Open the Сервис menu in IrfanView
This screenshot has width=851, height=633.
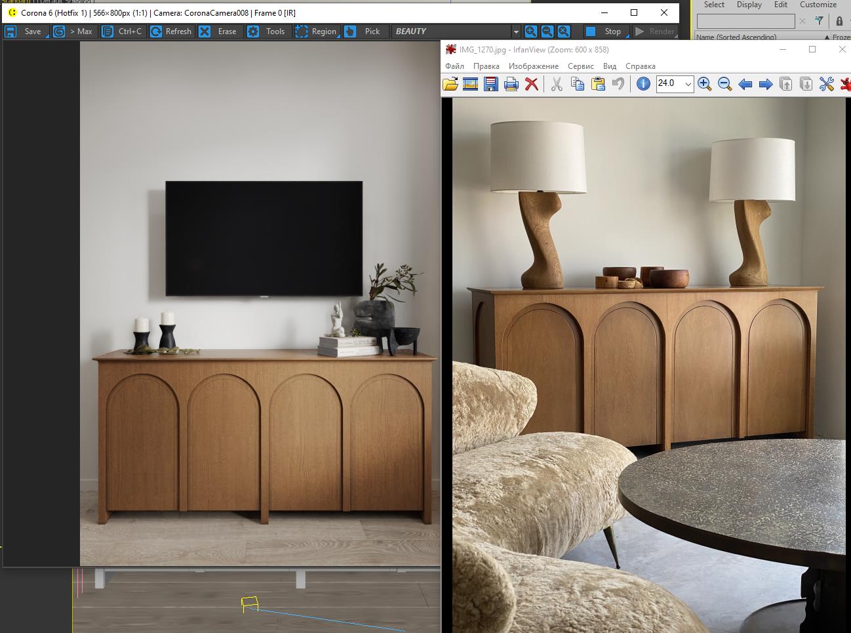580,66
